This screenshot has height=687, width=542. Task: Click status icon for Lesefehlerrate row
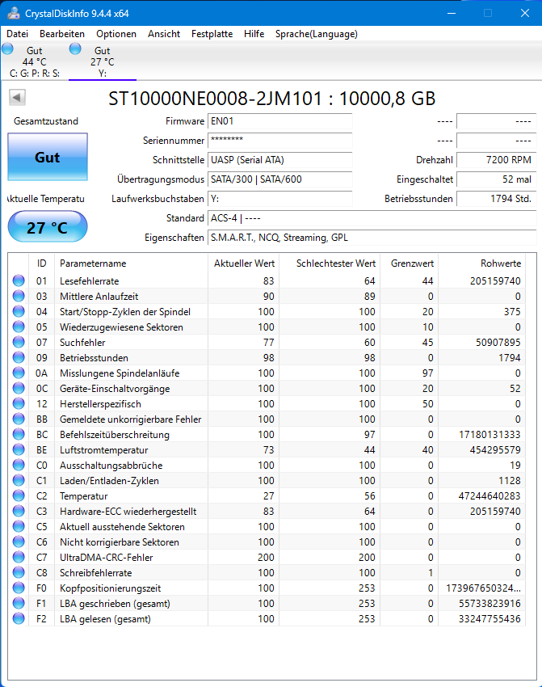(x=19, y=280)
